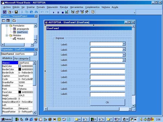163x122 pixels.
Task: Collapse the Módulos folder node
Action: click(7, 35)
